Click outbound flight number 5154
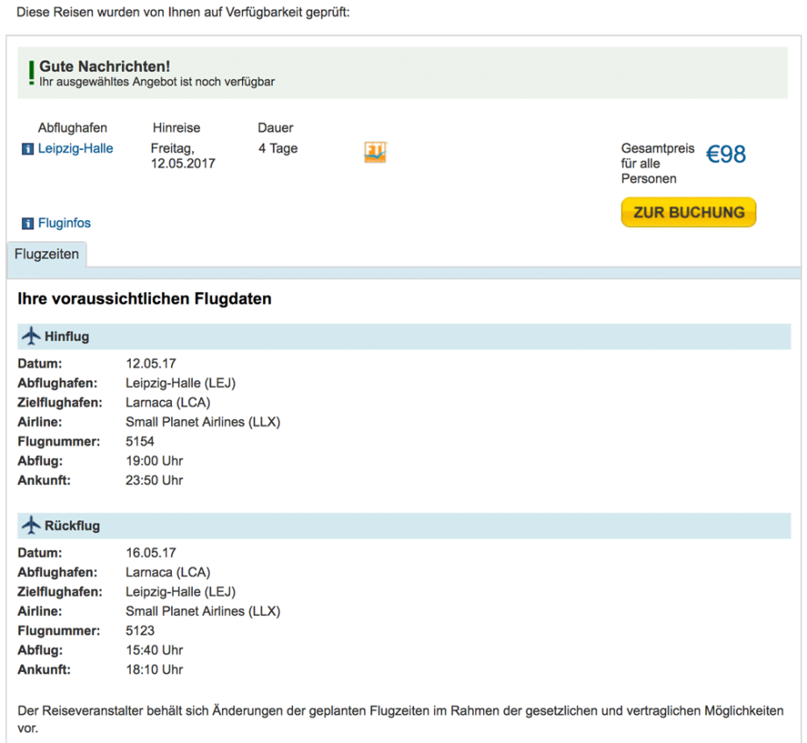This screenshot has height=743, width=807. click(x=140, y=441)
